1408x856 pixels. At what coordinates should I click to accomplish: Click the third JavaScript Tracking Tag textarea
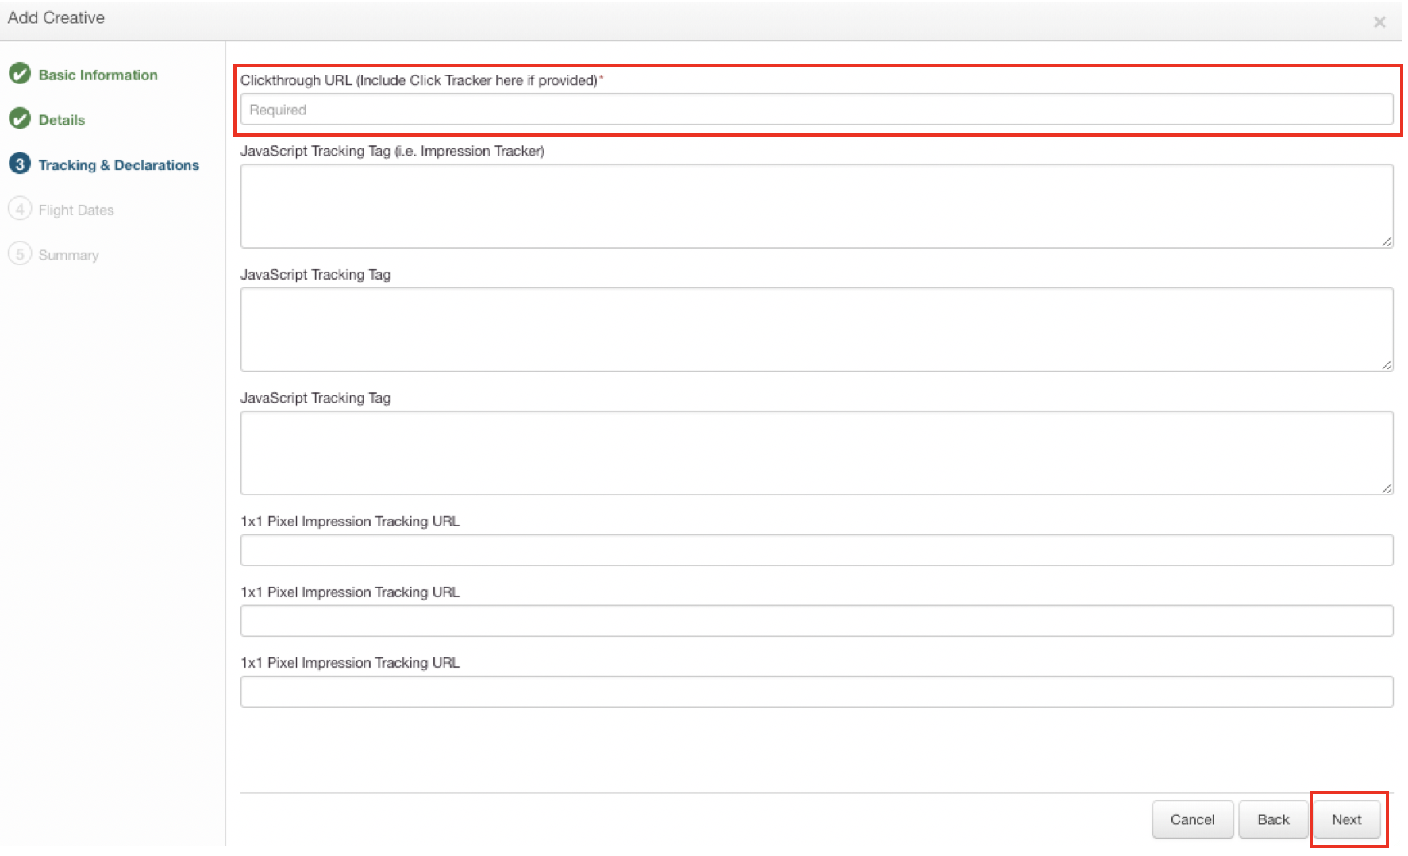pos(817,453)
